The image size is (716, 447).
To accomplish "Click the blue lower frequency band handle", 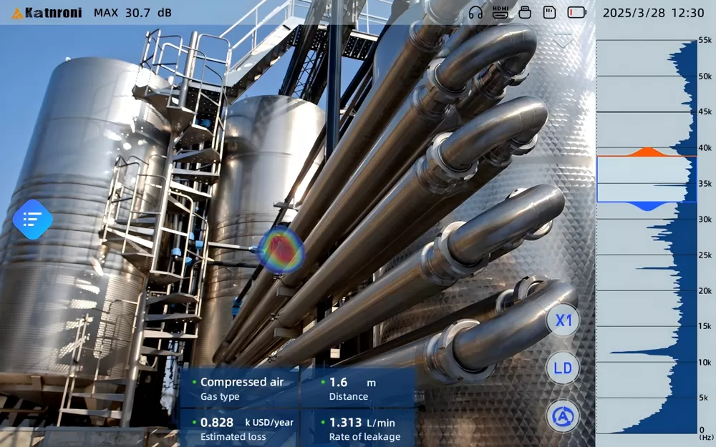I will pyautogui.click(x=647, y=206).
